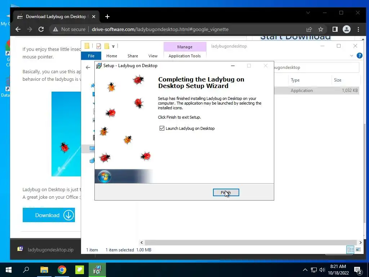
Task: Select Application Tools tab
Action: (184, 56)
